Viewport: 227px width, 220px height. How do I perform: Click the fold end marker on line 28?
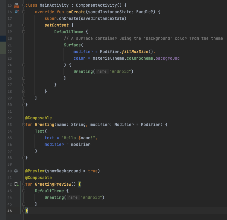point(24,92)
